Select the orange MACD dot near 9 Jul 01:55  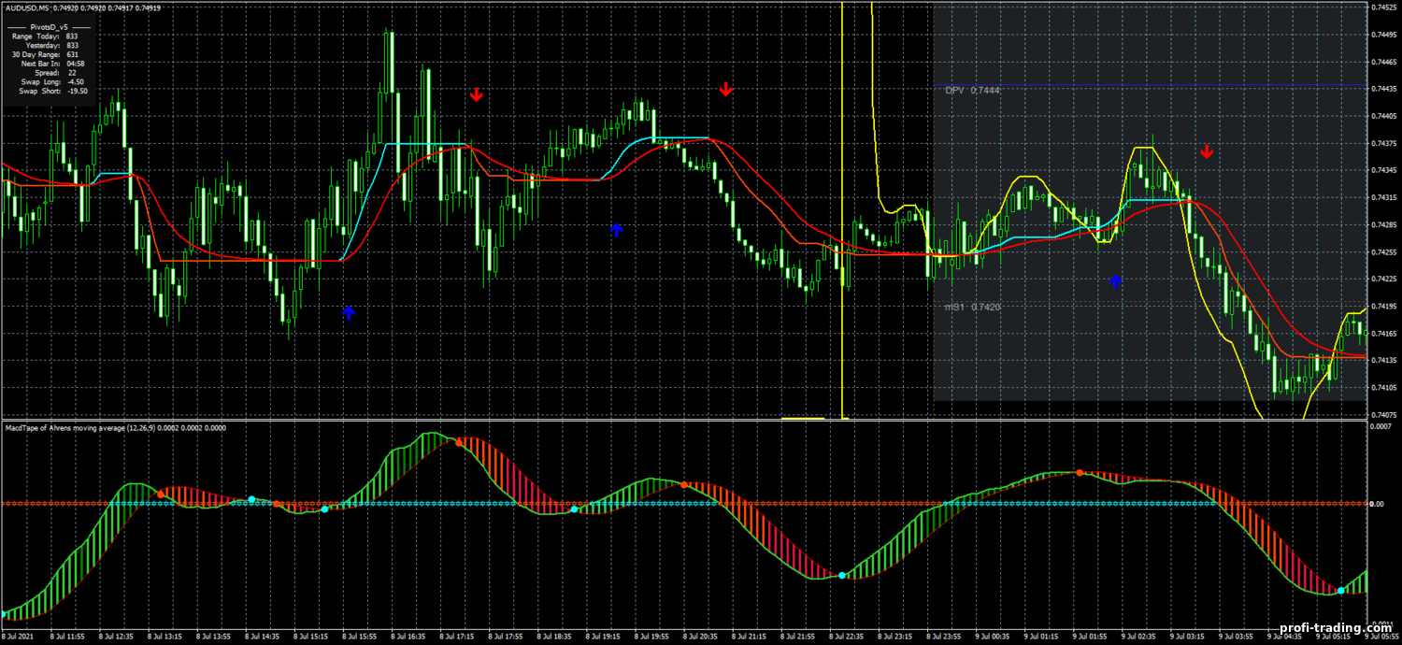coord(1080,473)
